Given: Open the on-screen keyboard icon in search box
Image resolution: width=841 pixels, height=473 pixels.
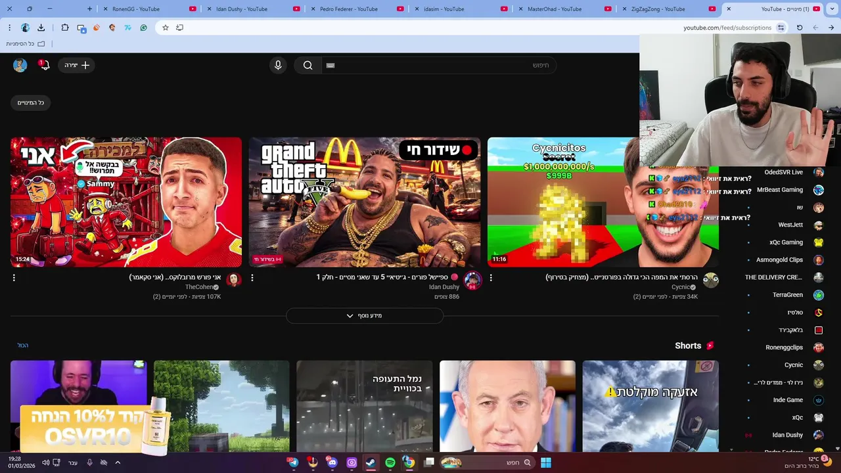Looking at the screenshot, I should tap(330, 65).
